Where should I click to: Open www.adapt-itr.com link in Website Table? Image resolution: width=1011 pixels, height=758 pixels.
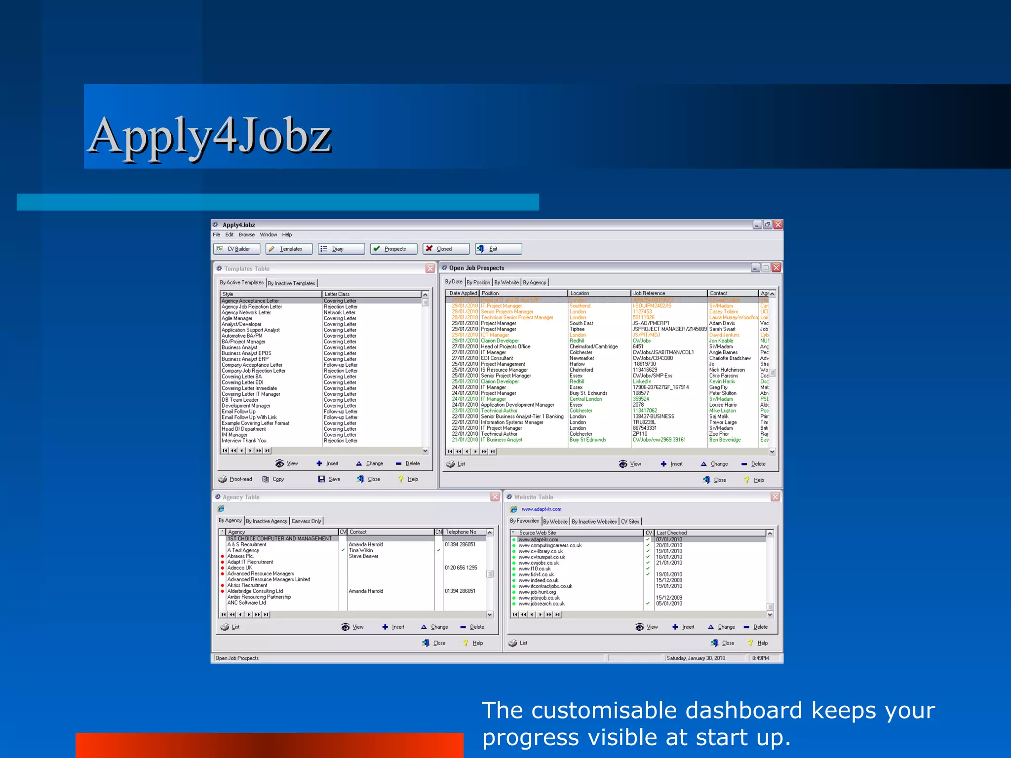541,509
